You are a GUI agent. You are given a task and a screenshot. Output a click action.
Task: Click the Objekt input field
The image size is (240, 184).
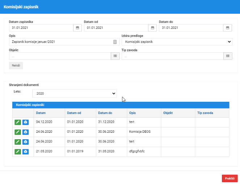tap(60, 56)
